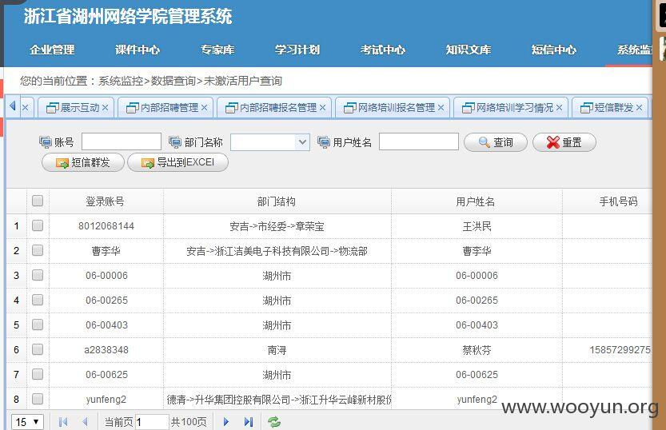Sort by the 用户姓名 column header
The height and width of the screenshot is (430, 666).
(476, 201)
